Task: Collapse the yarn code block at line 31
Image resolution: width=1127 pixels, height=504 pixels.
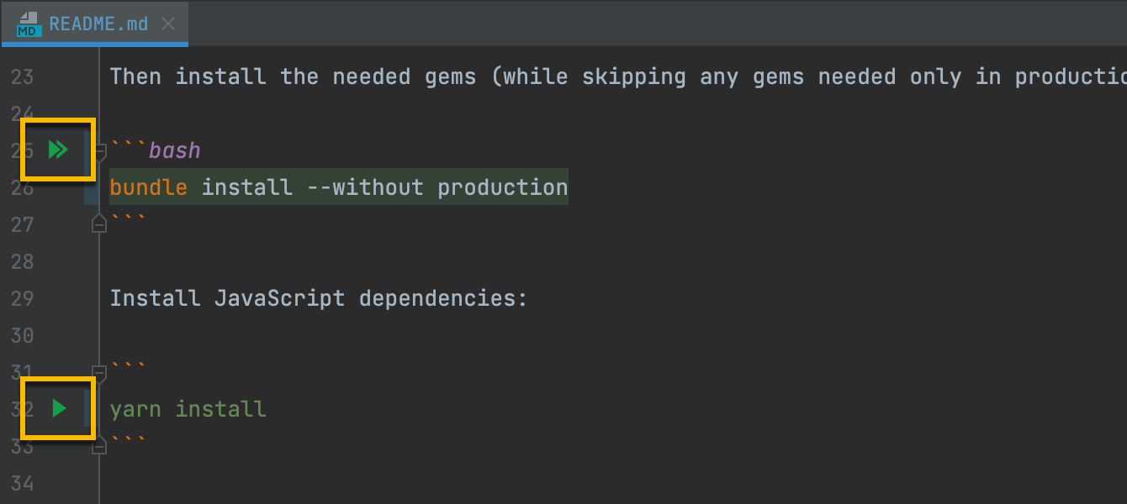Action: (99, 372)
